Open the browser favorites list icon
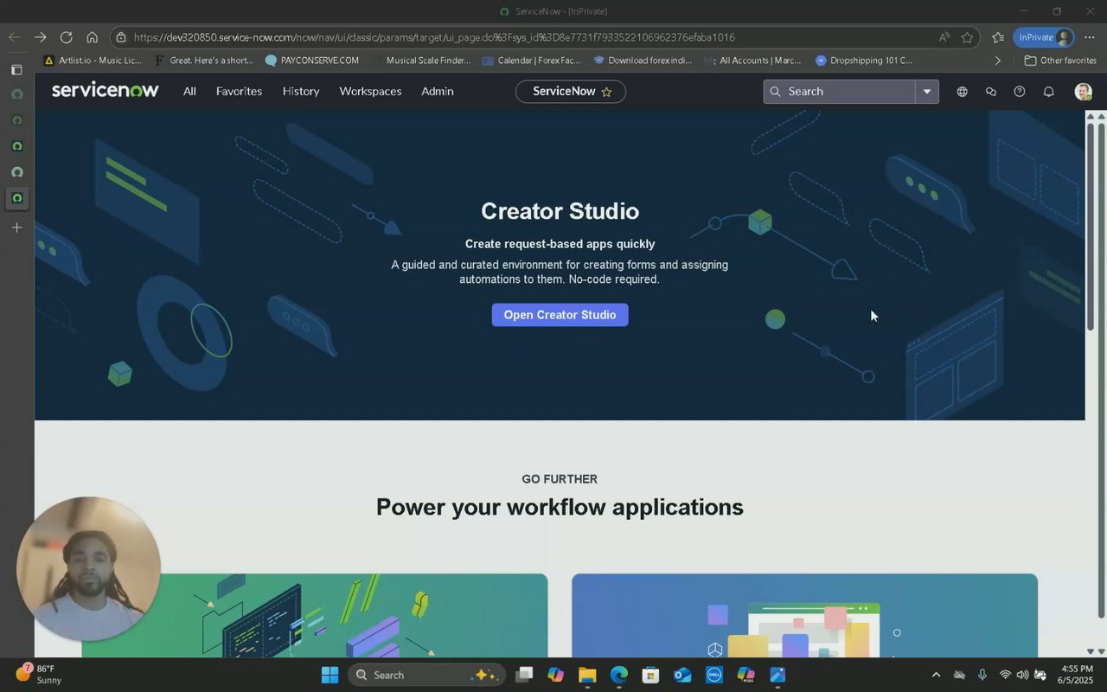The width and height of the screenshot is (1107, 692). tap(998, 37)
